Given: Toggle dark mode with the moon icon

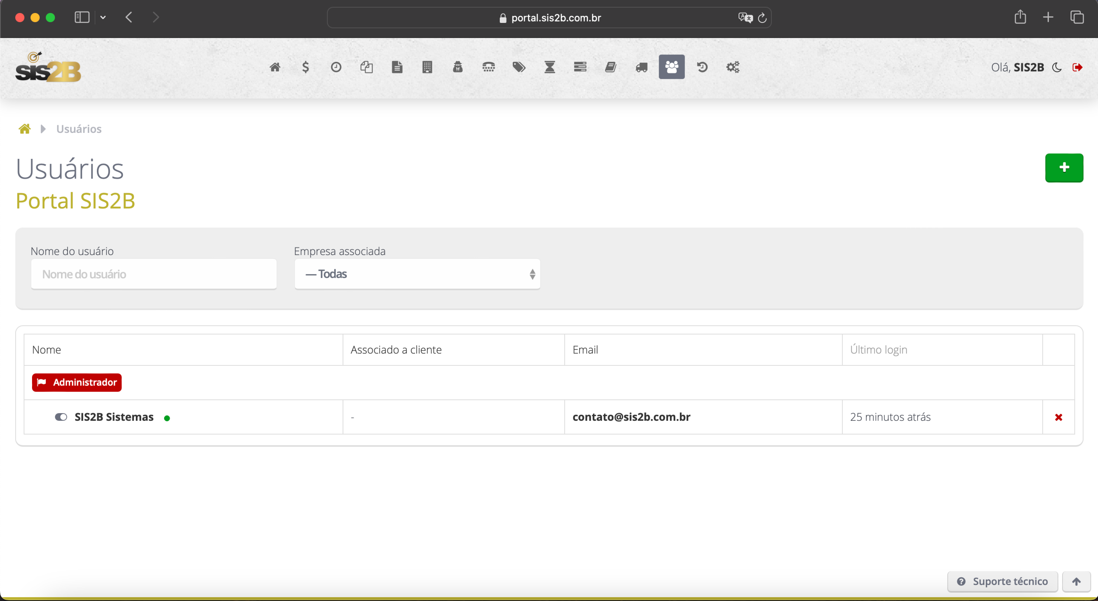Looking at the screenshot, I should pyautogui.click(x=1057, y=67).
